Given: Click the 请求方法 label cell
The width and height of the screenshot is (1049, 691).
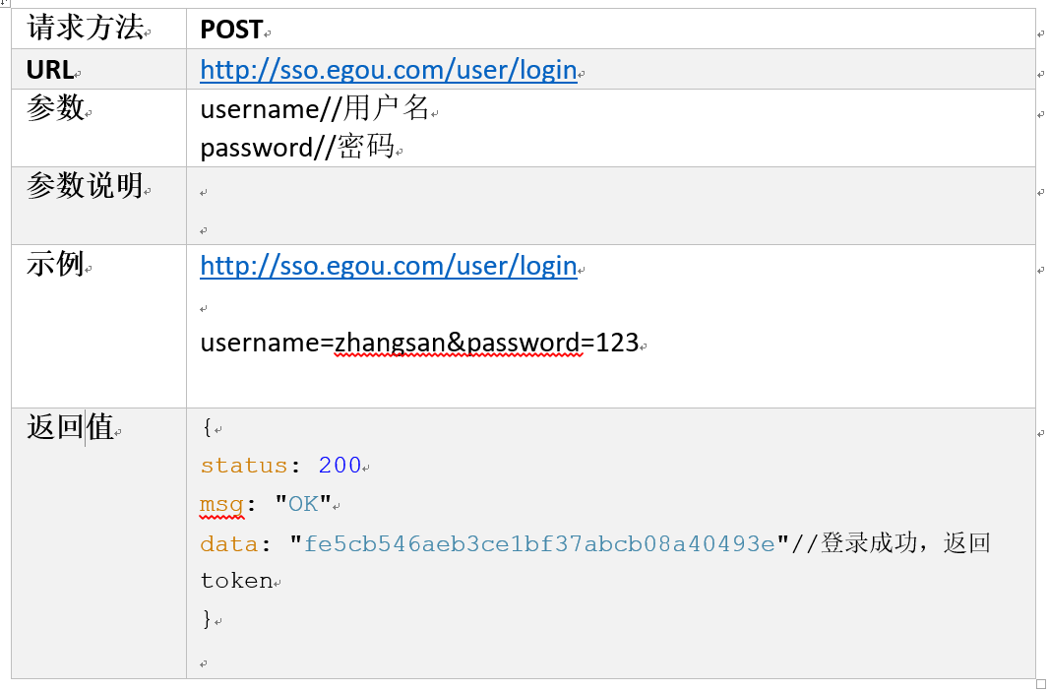Looking at the screenshot, I should pyautogui.click(x=99, y=29).
